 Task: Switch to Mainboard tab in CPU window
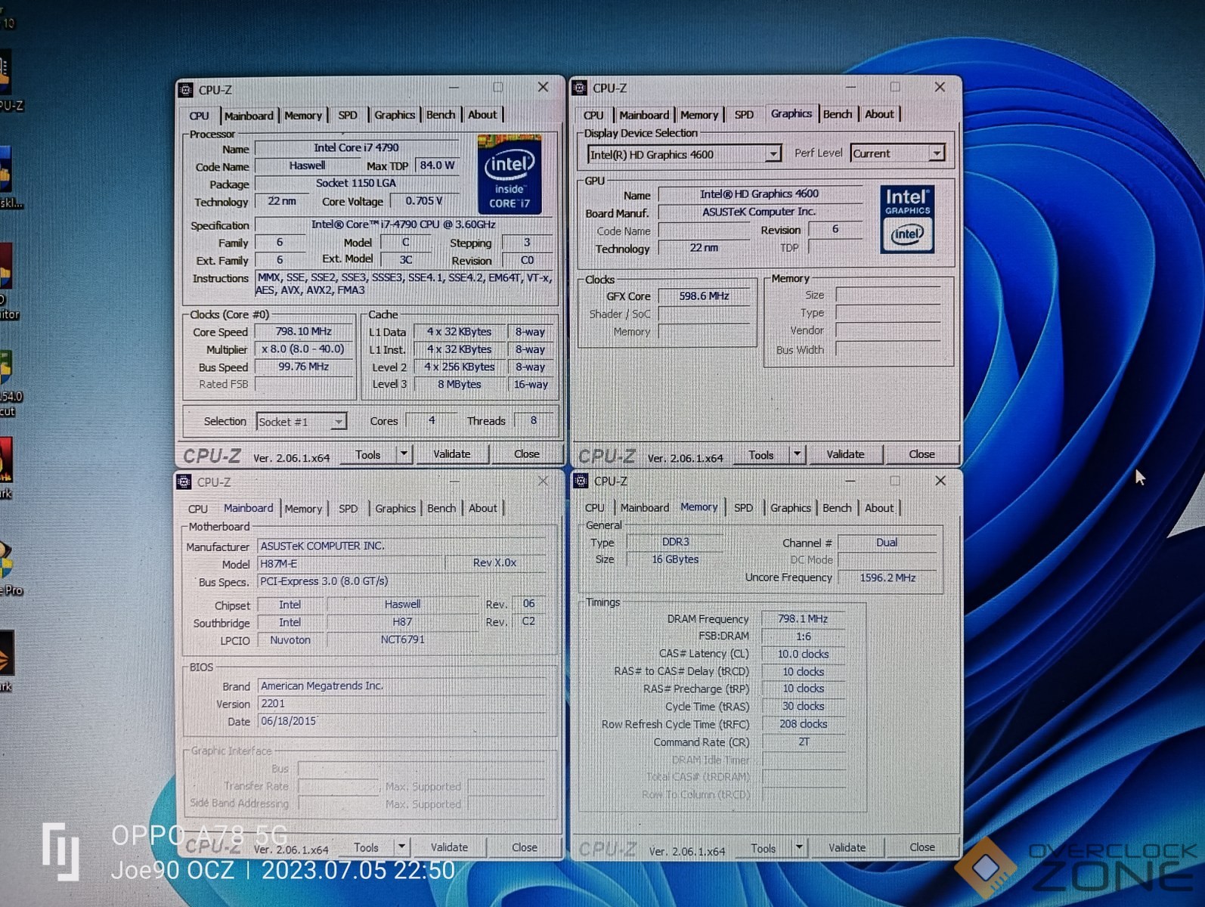249,116
